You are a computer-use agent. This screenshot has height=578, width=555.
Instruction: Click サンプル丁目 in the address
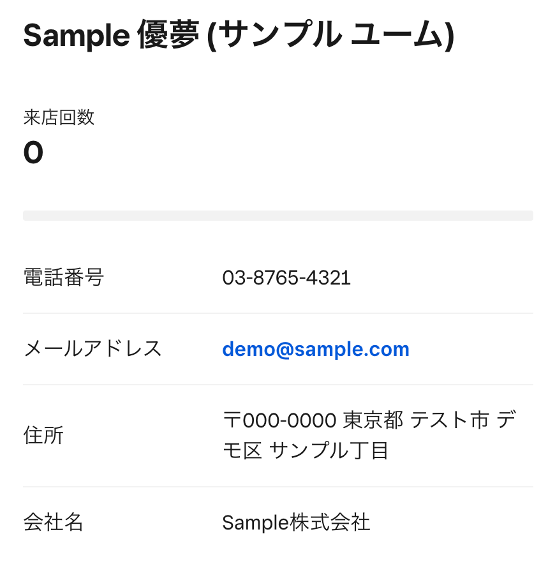[x=329, y=451]
